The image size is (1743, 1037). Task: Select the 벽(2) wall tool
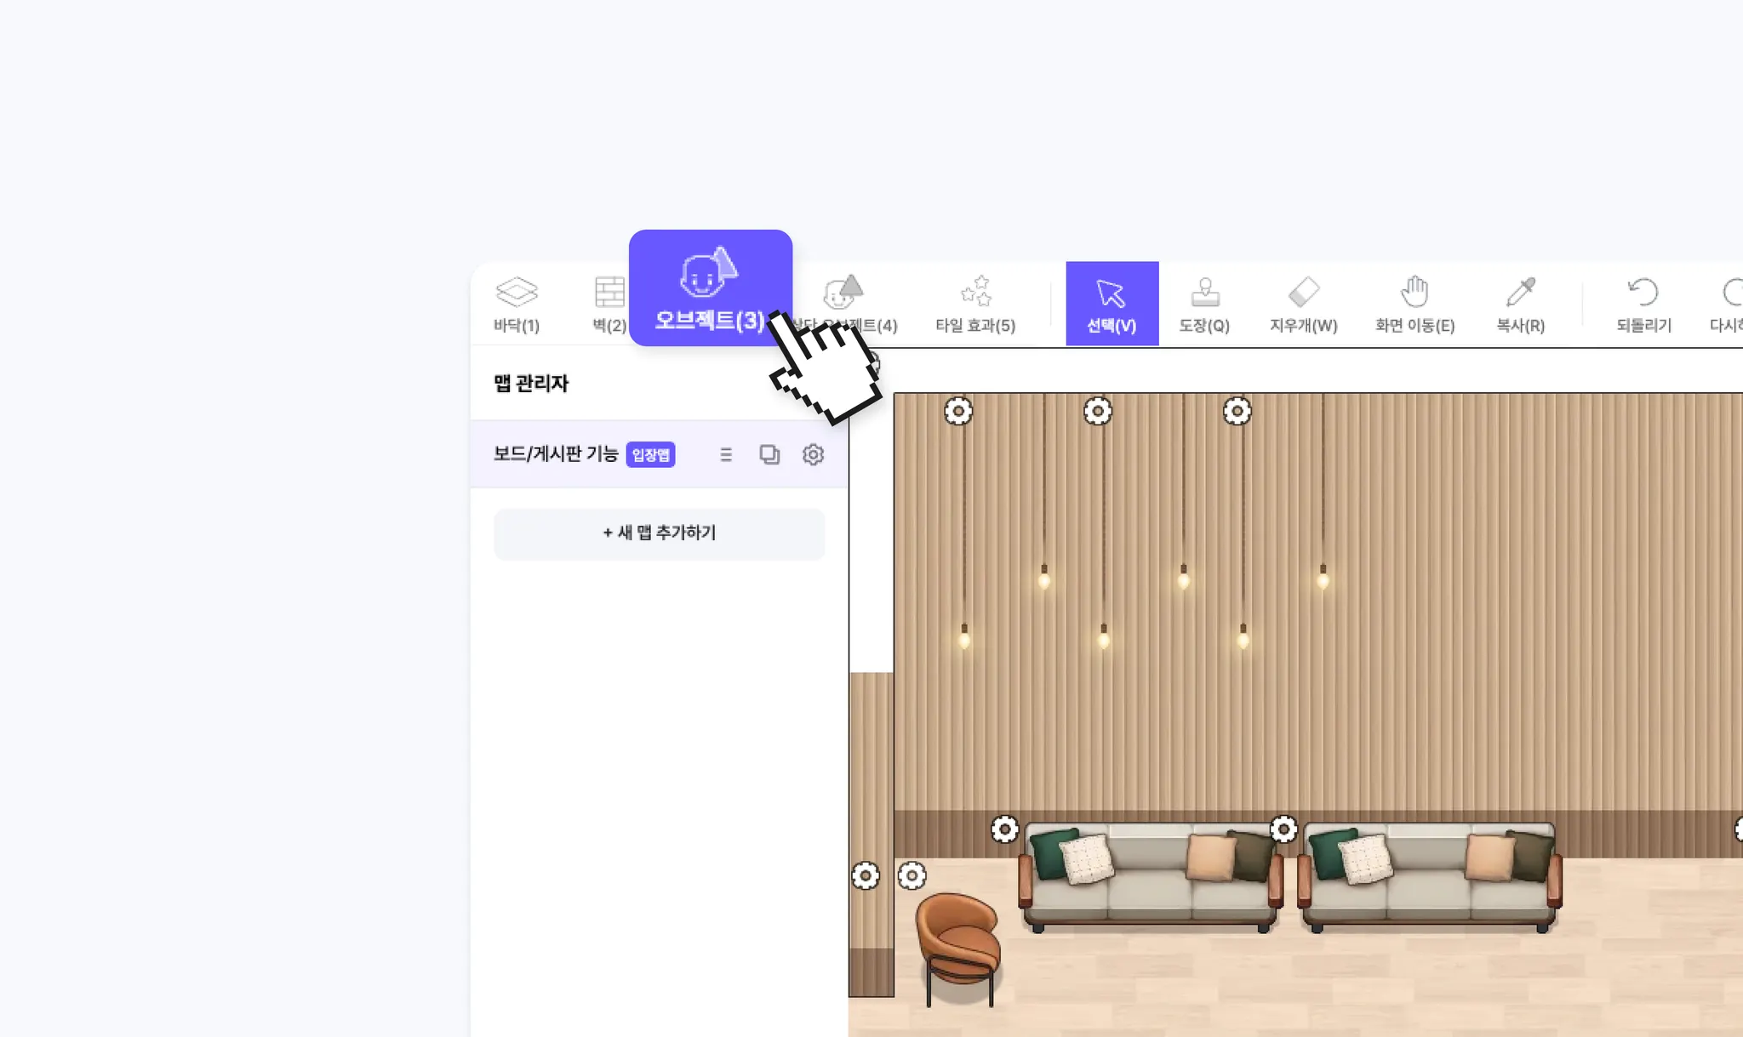609,305
